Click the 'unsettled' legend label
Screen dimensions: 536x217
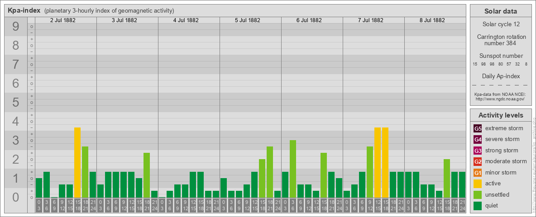pos(498,194)
